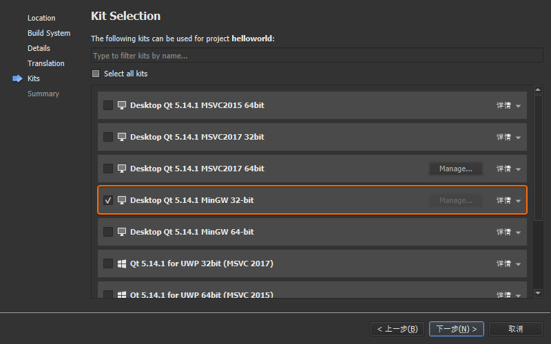Enable the Select all kits checkbox

[x=96, y=74]
